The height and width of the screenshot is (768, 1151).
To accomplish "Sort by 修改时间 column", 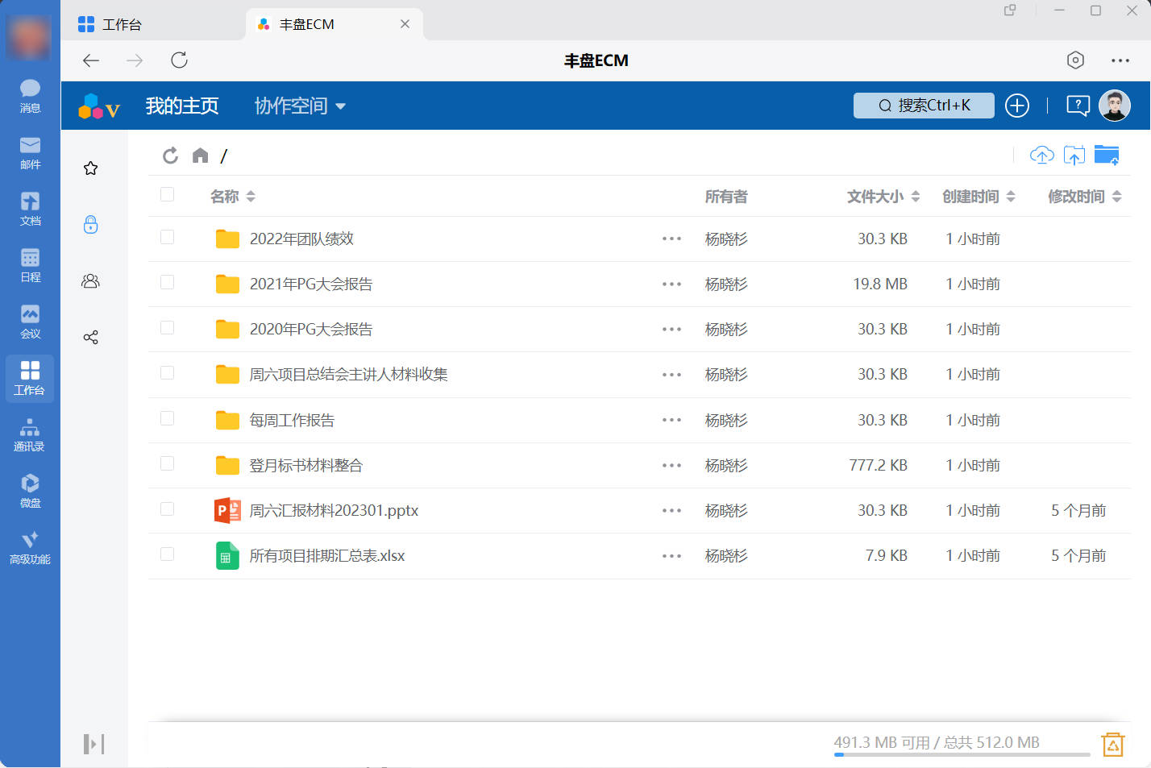I will [x=1085, y=197].
